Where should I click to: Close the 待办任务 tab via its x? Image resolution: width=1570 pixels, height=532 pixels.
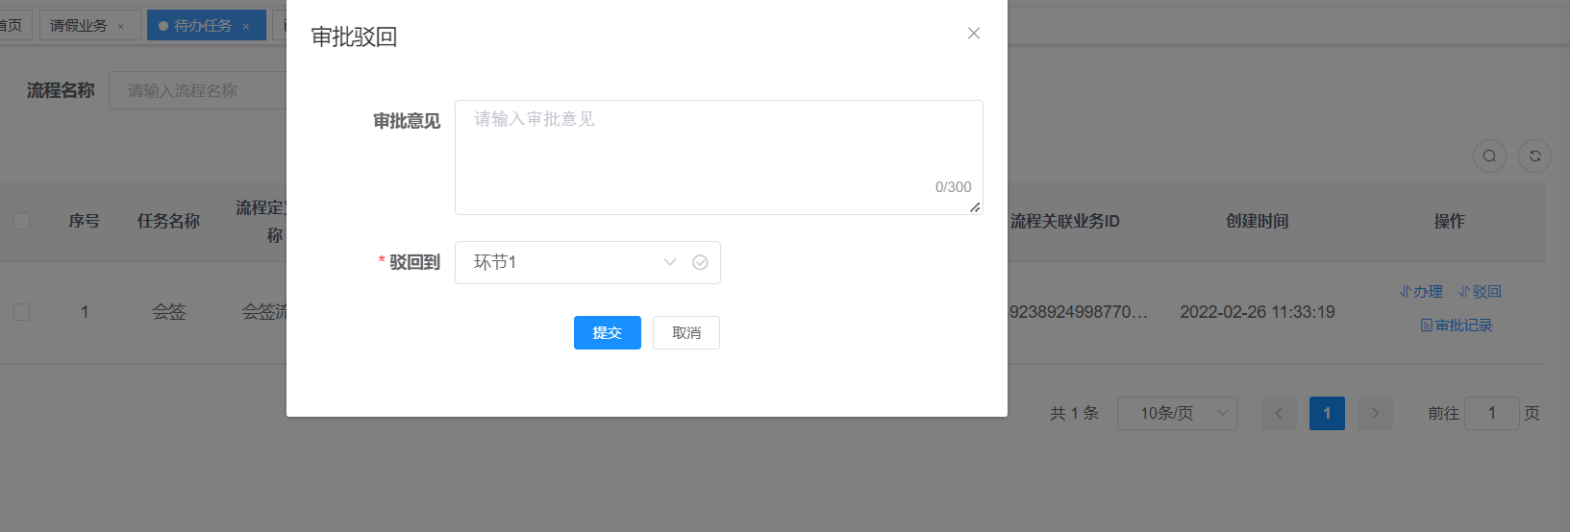[x=246, y=27]
